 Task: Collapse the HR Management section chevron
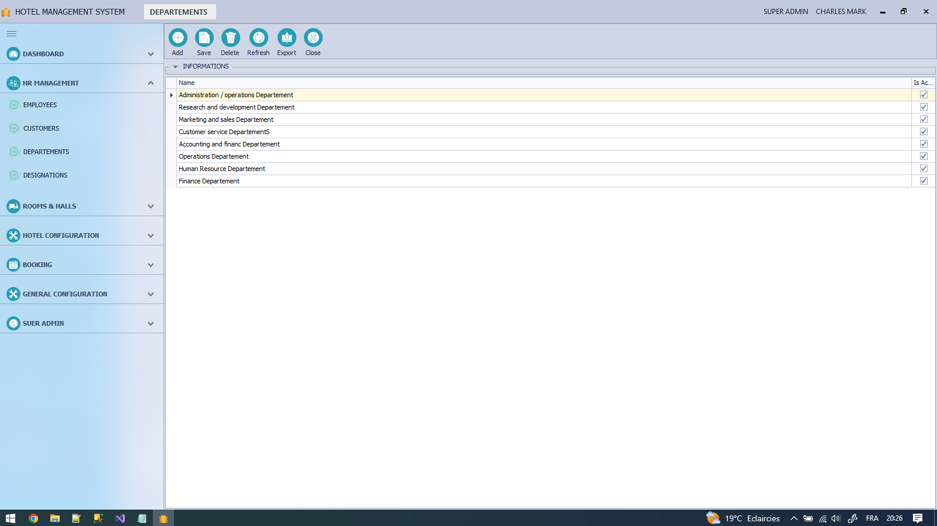point(151,83)
